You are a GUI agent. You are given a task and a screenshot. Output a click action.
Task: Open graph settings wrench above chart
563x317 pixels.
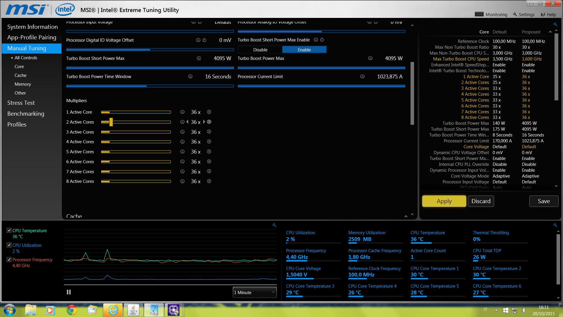(x=274, y=225)
